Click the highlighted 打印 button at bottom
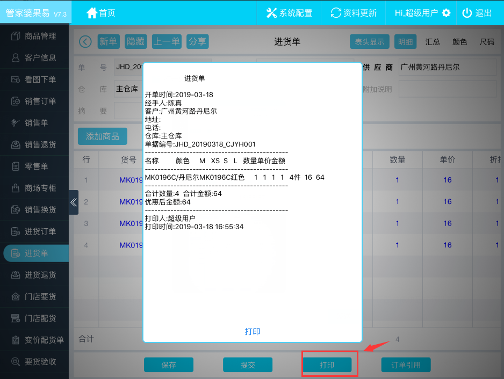Image resolution: width=504 pixels, height=379 pixels. coord(327,365)
